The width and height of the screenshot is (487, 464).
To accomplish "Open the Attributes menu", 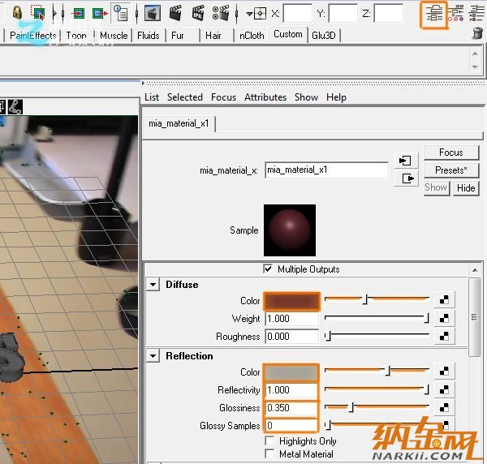I will pos(265,97).
